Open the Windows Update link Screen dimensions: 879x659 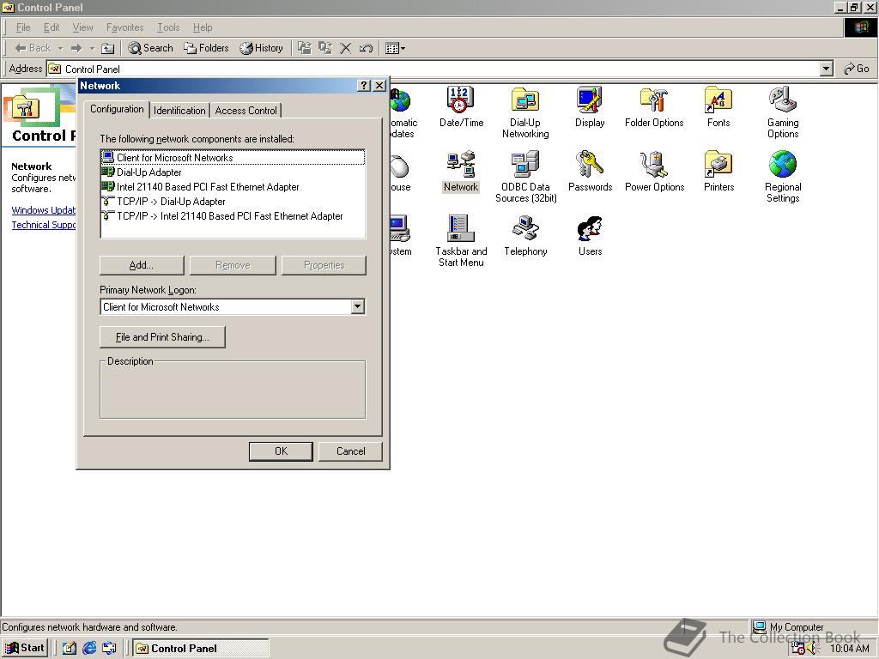44,210
